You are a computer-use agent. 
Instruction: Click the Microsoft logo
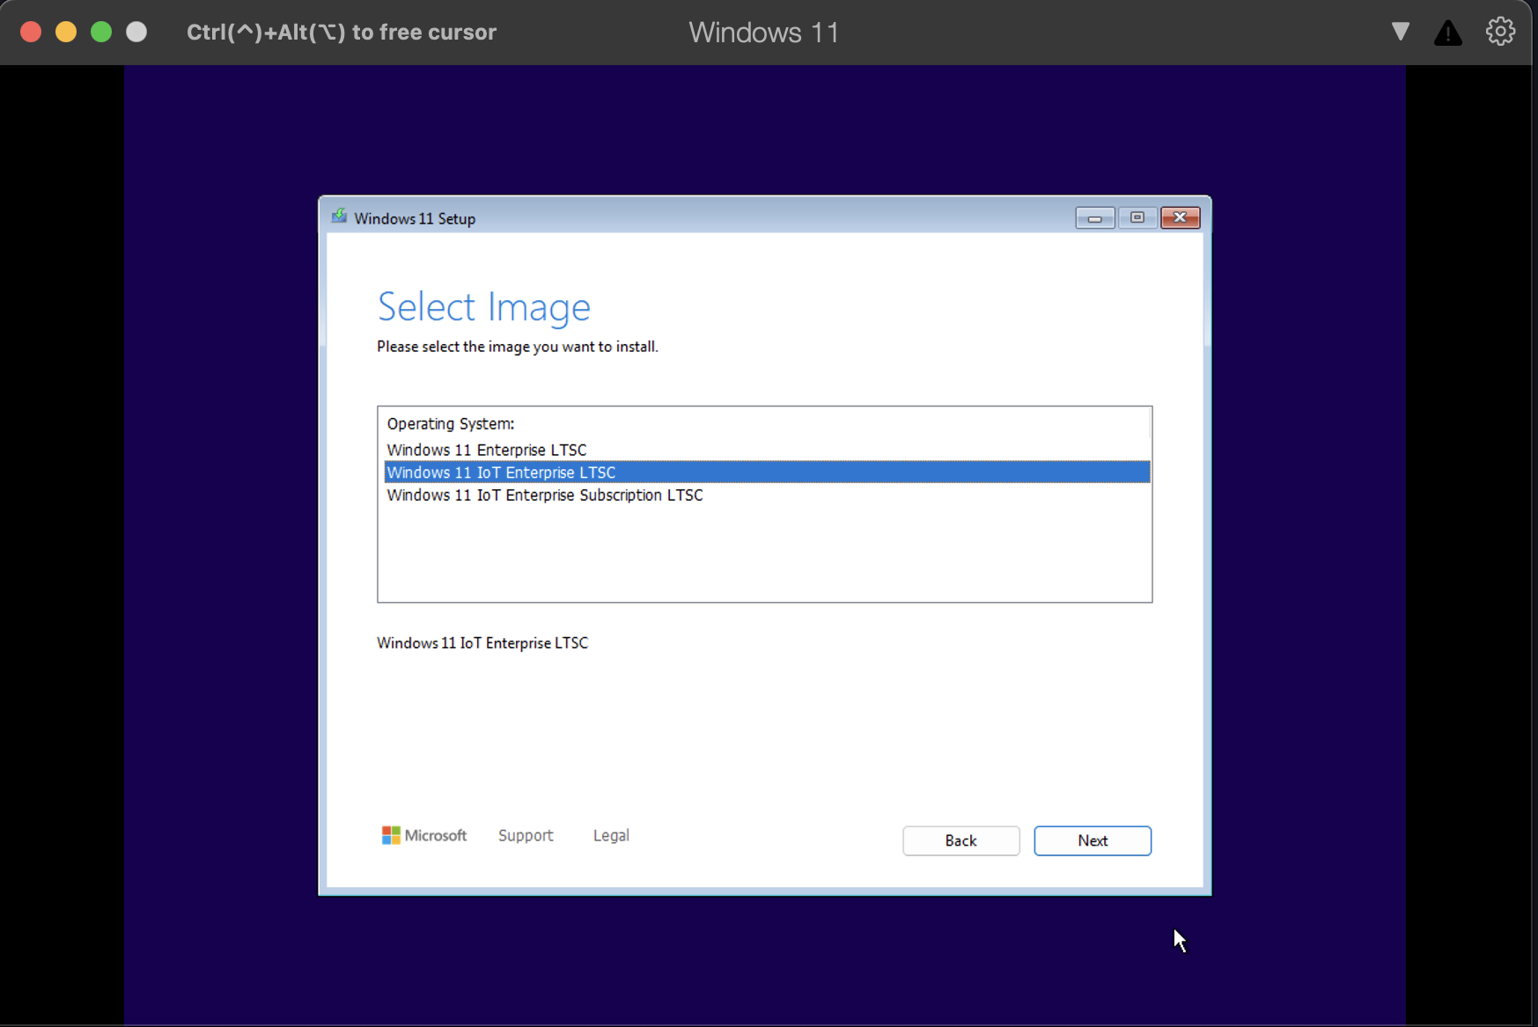(424, 835)
